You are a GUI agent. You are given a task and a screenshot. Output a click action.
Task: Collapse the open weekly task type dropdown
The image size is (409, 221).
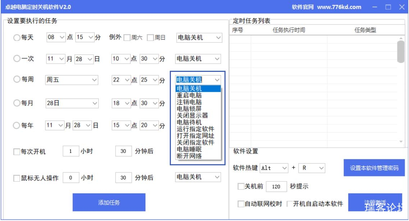pos(217,80)
